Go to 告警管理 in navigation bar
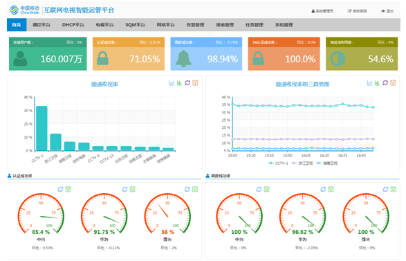Image resolution: width=406 pixels, height=261 pixels. click(x=195, y=25)
